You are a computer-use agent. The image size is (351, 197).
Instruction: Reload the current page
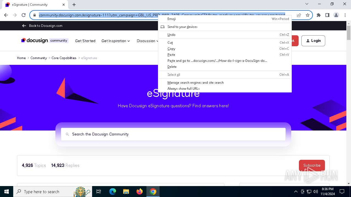24,15
